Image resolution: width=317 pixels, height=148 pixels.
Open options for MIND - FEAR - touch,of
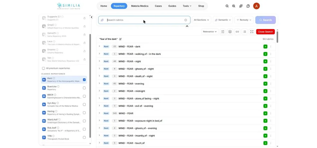click(271, 143)
